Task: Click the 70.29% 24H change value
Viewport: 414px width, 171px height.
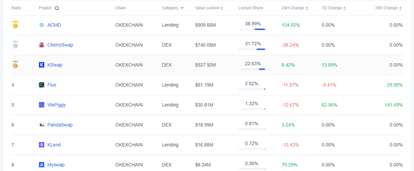Action: (289, 165)
